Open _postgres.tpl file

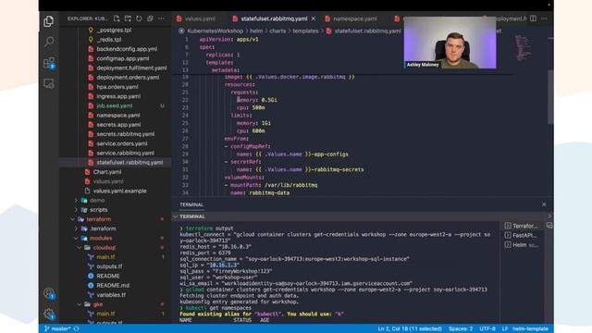tap(115, 30)
